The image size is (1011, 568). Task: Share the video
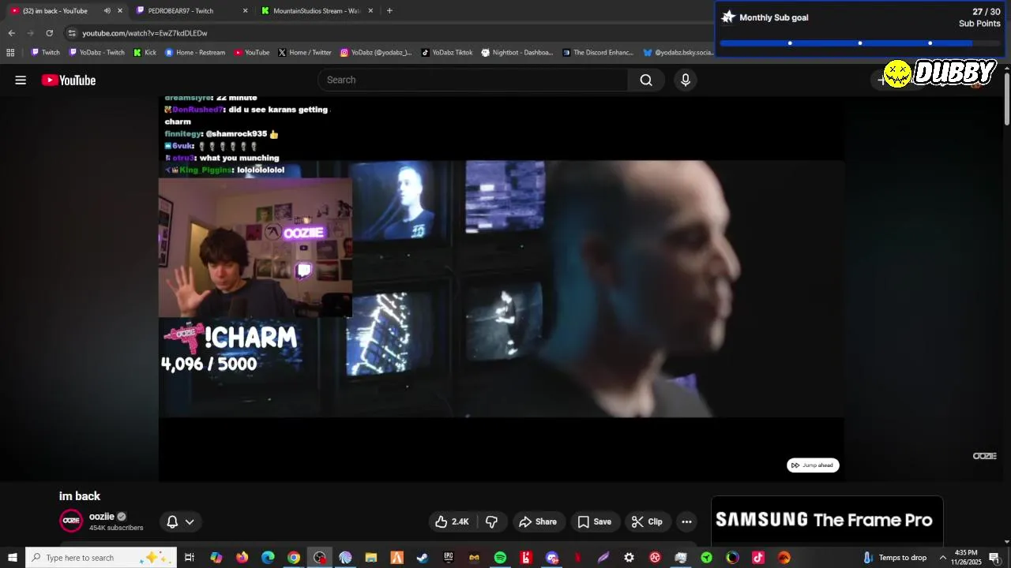point(538,521)
